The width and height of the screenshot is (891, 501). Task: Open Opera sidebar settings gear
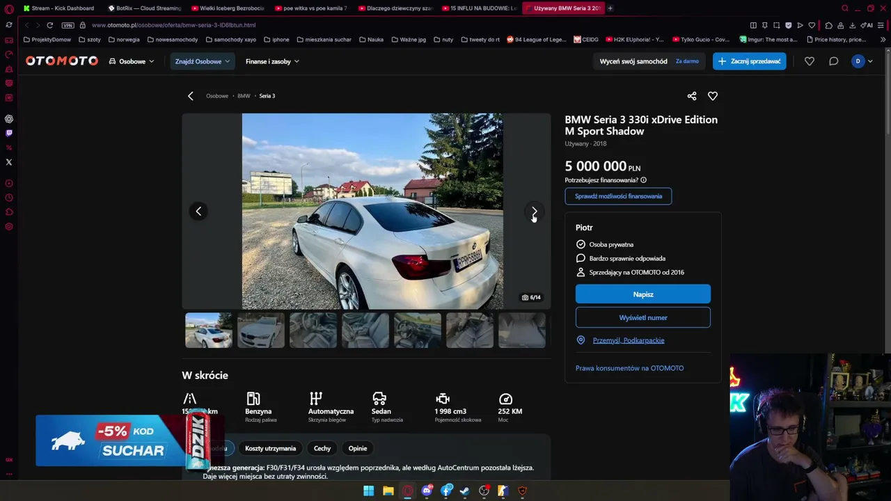pyautogui.click(x=9, y=226)
